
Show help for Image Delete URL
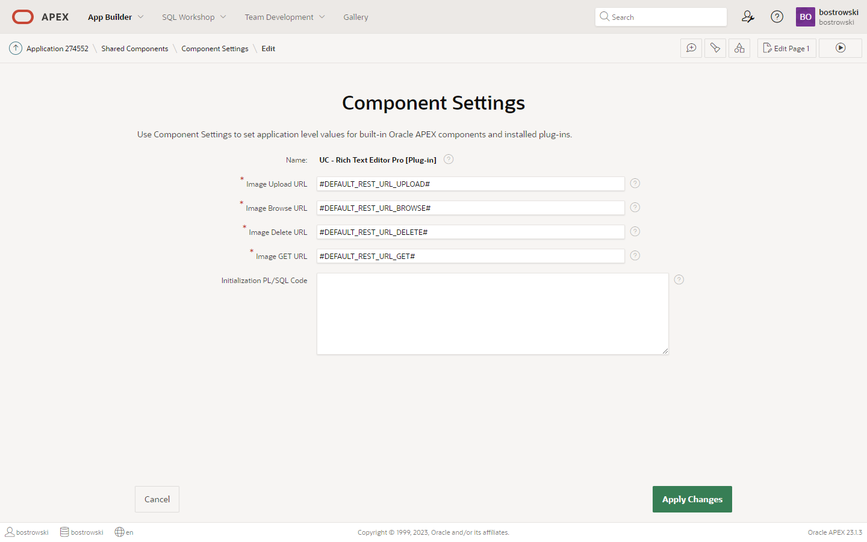coord(635,232)
